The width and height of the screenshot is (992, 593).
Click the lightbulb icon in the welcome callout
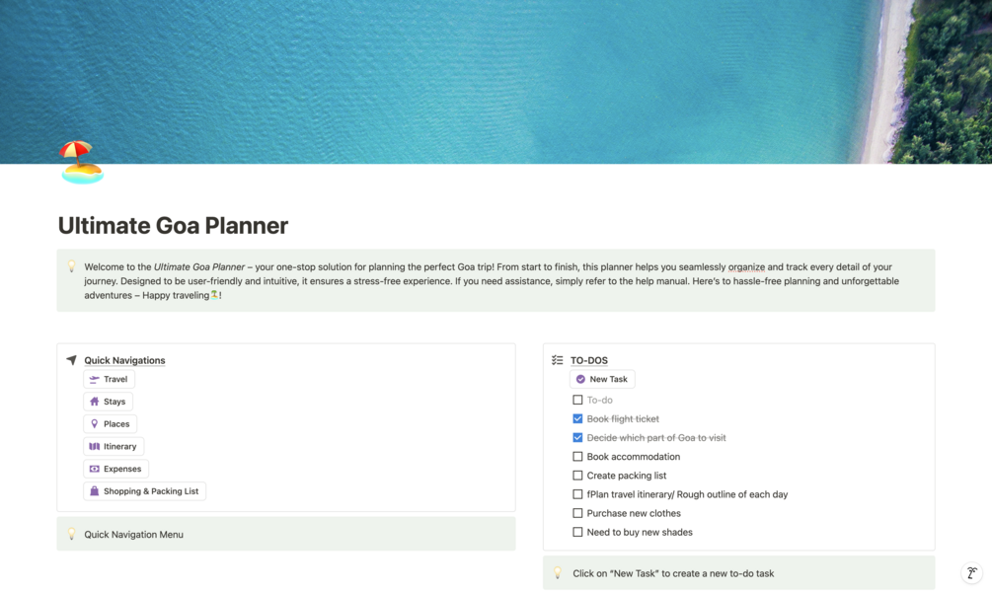click(x=71, y=265)
